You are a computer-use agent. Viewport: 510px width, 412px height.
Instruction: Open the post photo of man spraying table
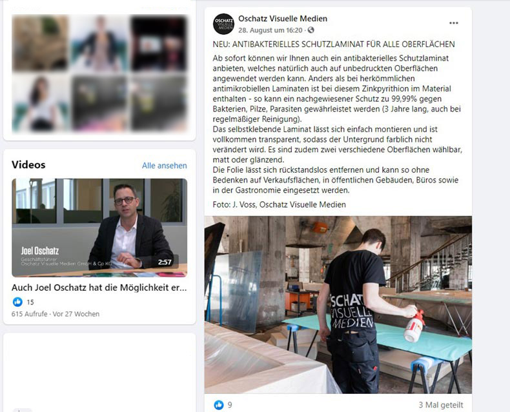pos(338,305)
